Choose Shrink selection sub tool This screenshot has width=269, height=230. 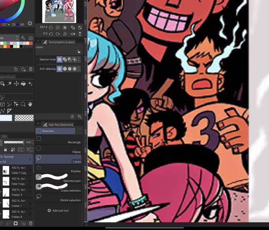(58, 198)
